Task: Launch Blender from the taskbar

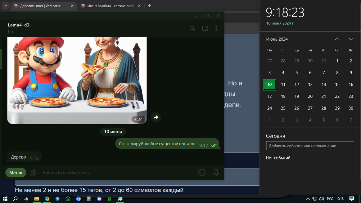Action: [x=26, y=199]
